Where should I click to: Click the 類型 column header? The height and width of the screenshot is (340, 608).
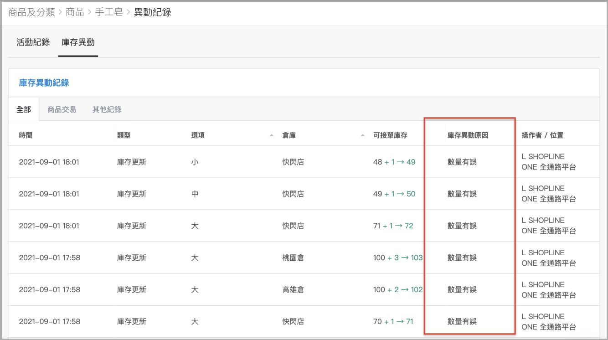tap(124, 135)
